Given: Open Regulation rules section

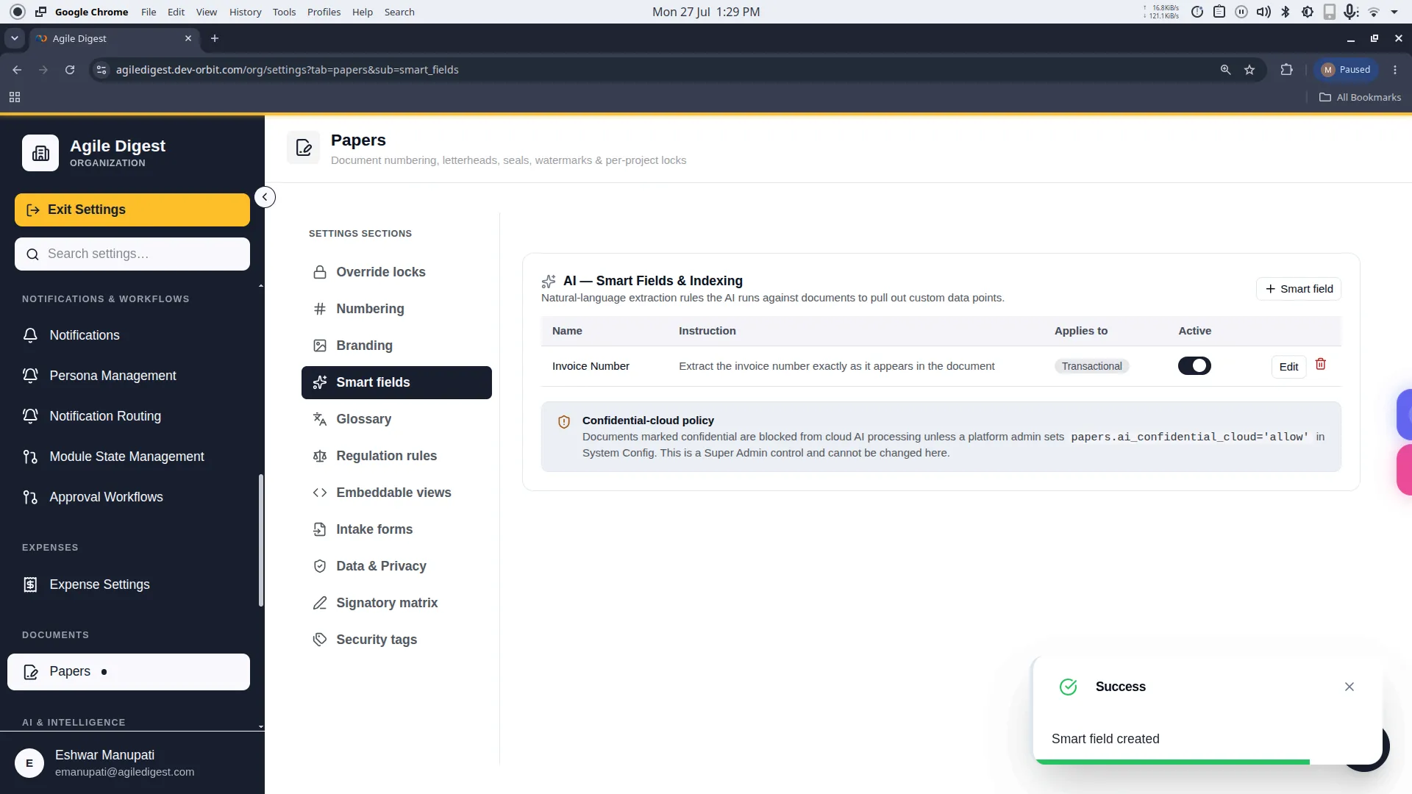Looking at the screenshot, I should pos(396,456).
